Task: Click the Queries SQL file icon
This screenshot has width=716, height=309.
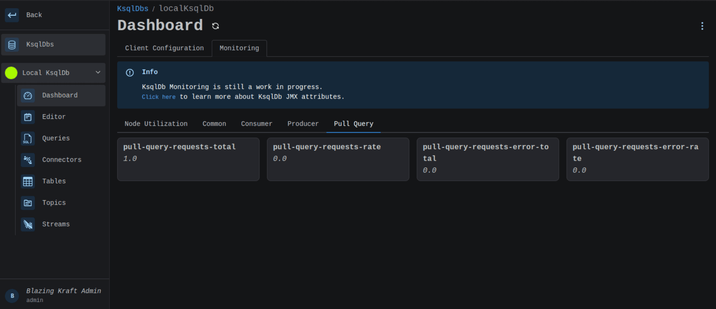Action: [28, 139]
